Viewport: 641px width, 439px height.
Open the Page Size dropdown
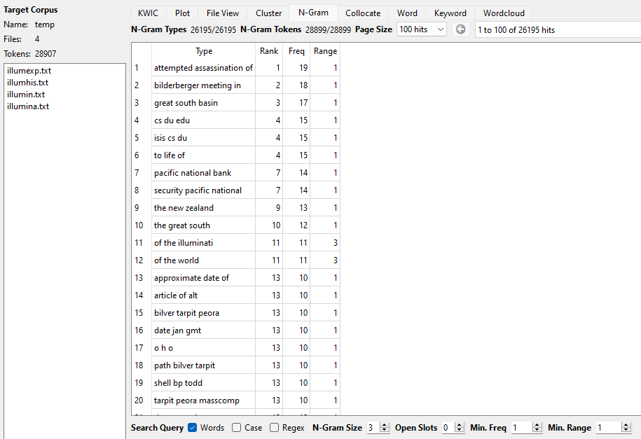tap(422, 29)
